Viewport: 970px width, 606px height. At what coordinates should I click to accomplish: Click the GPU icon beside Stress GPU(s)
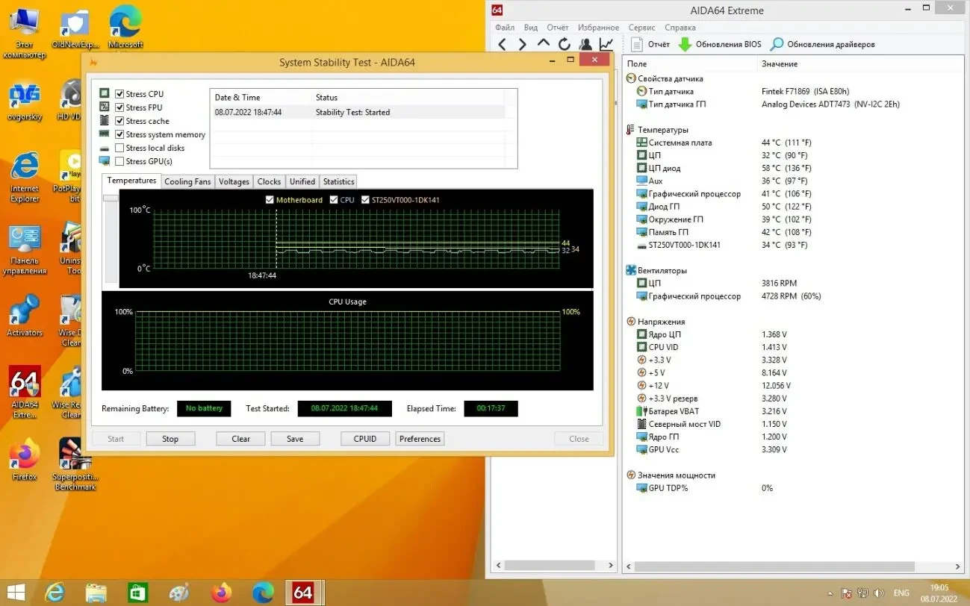[103, 161]
